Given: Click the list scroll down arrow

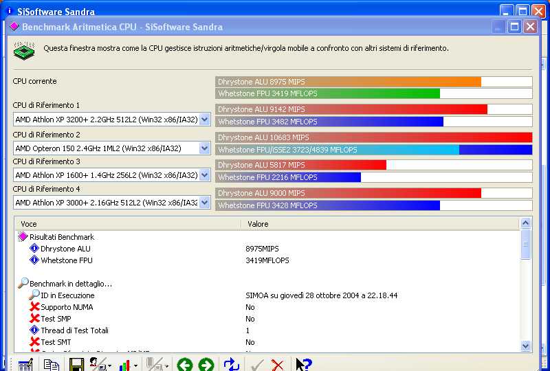Looking at the screenshot, I should [525, 346].
